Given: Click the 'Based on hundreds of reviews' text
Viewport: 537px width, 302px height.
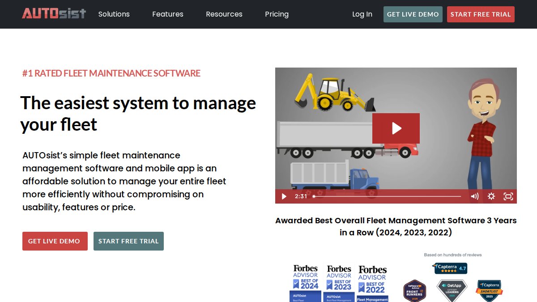Looking at the screenshot, I should [453, 255].
